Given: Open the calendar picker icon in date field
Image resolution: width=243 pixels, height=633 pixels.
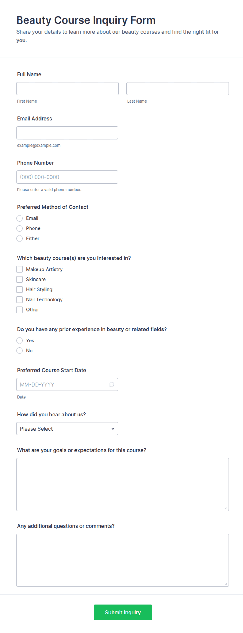Looking at the screenshot, I should click(112, 384).
